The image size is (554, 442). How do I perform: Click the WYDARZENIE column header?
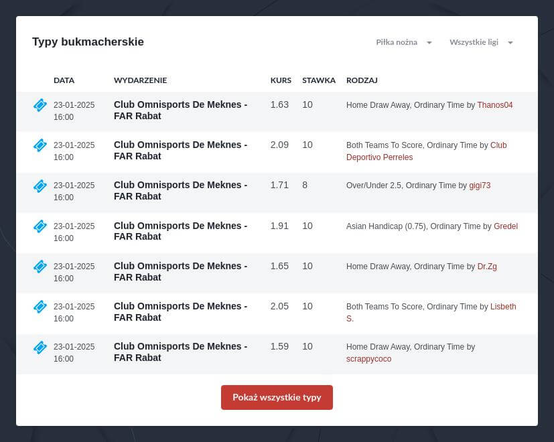tap(140, 80)
